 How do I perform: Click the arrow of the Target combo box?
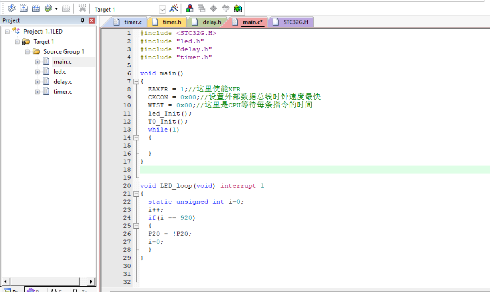(x=162, y=9)
